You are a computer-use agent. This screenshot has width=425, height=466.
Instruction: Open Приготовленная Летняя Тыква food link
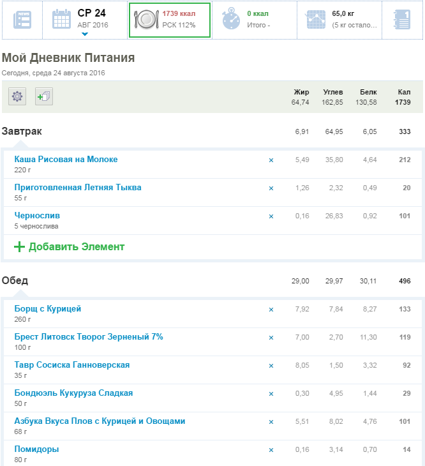(x=78, y=188)
